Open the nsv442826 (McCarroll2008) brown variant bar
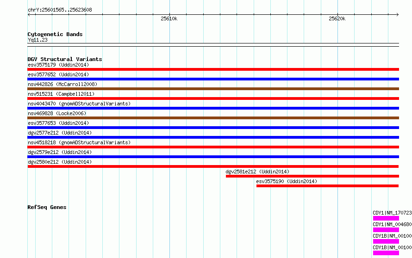Image resolution: width=412 pixels, height=258 pixels. click(x=213, y=89)
